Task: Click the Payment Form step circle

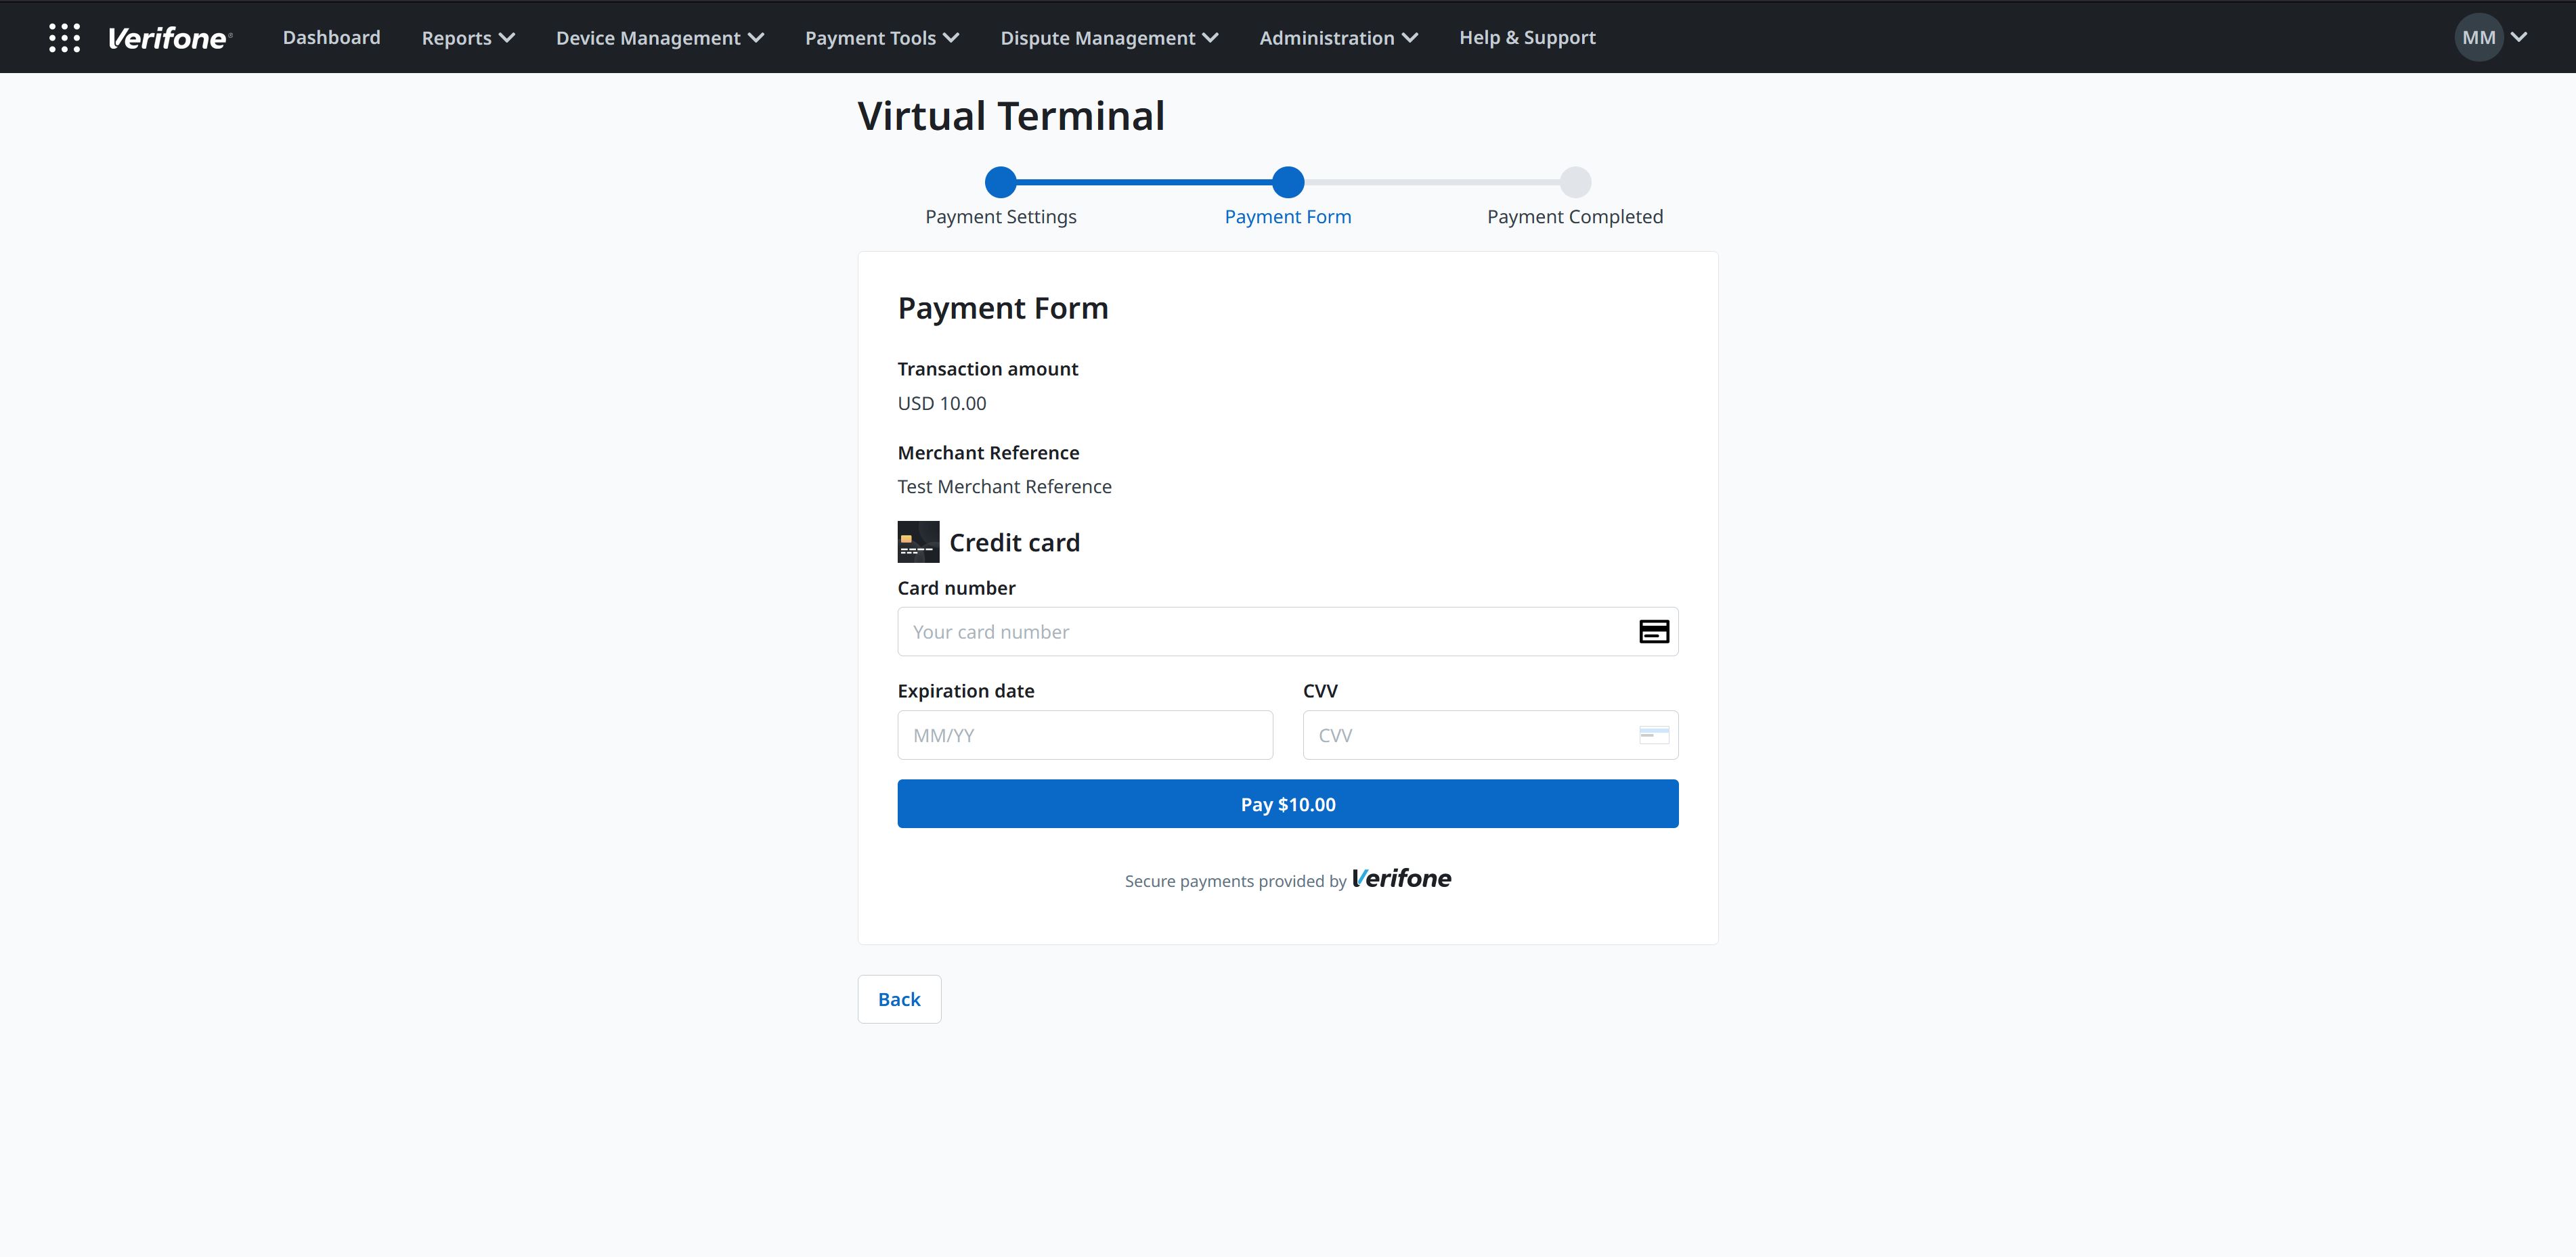Action: point(1288,182)
